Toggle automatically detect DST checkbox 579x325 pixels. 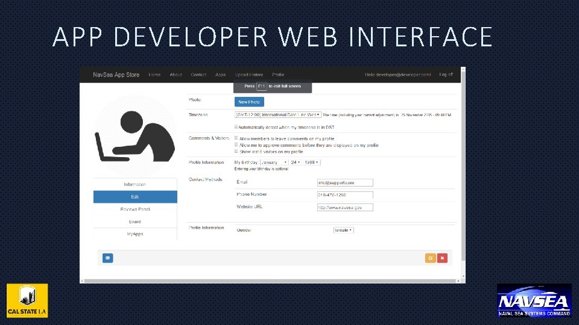coord(236,127)
